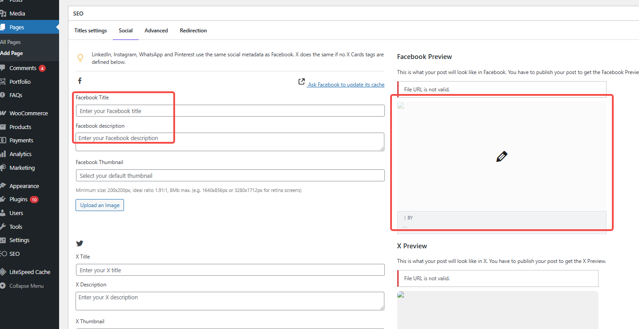Viewport: 639px width, 329px height.
Task: Click the Tools wrench icon
Action: pyautogui.click(x=3, y=227)
